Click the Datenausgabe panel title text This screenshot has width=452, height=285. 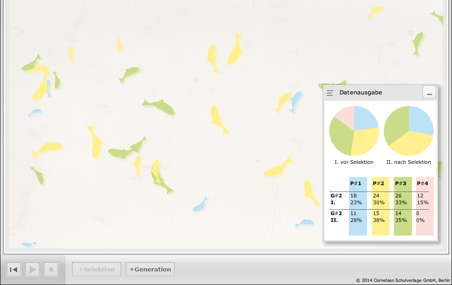(361, 93)
